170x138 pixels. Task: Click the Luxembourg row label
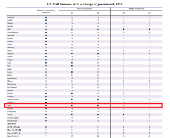(x=12, y=78)
